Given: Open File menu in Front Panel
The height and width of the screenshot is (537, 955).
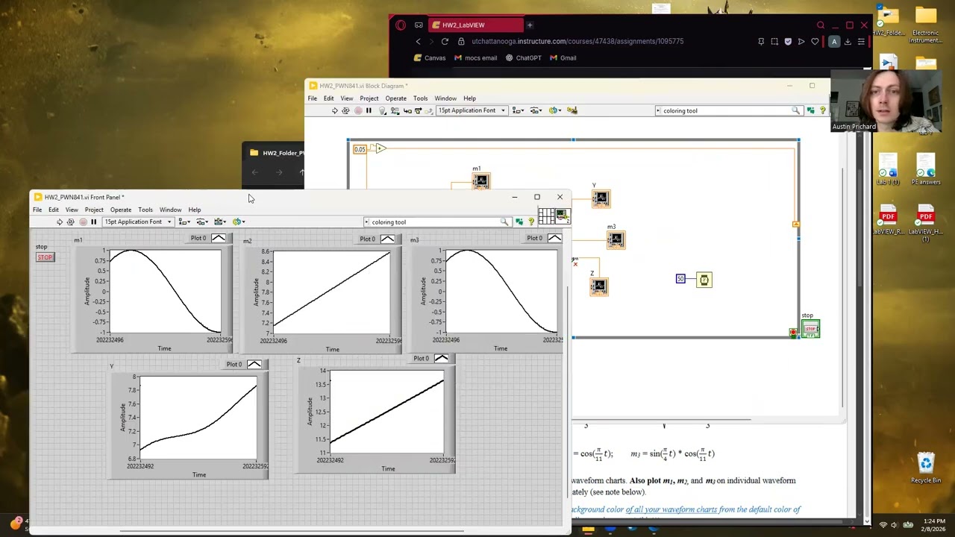Looking at the screenshot, I should point(37,210).
